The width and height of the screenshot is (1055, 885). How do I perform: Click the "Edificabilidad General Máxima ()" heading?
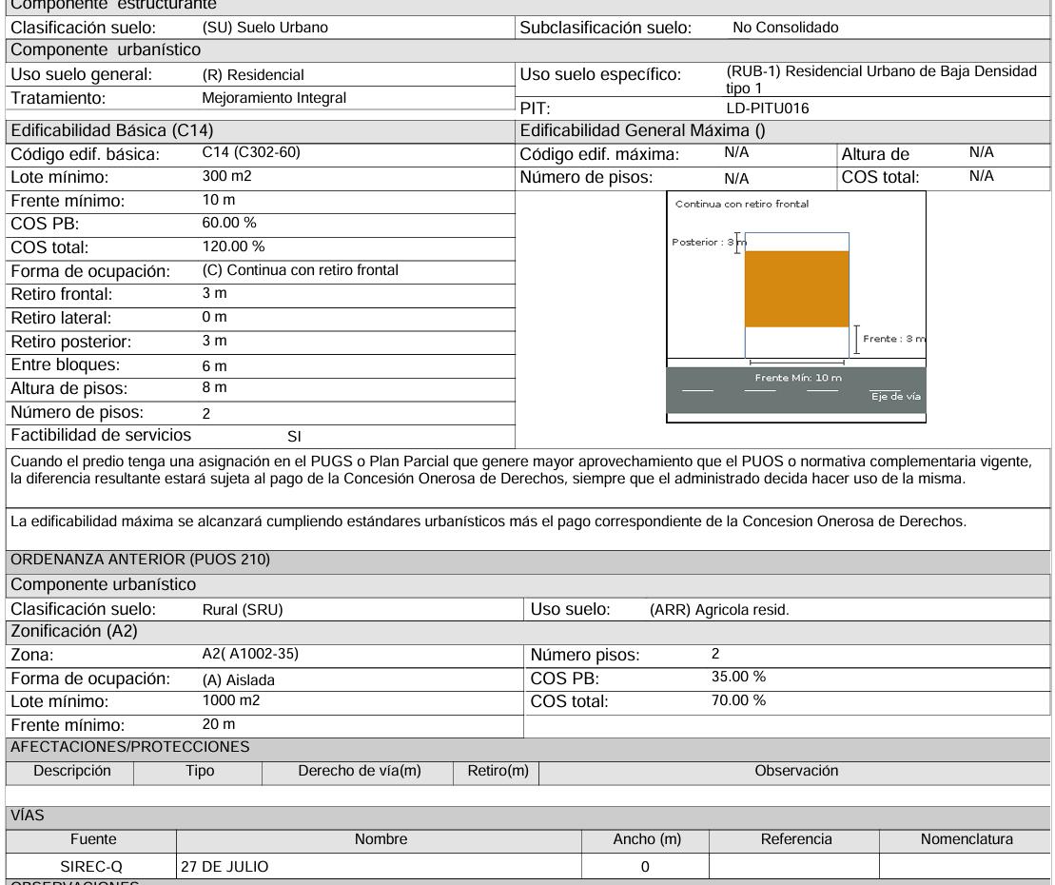(x=642, y=130)
